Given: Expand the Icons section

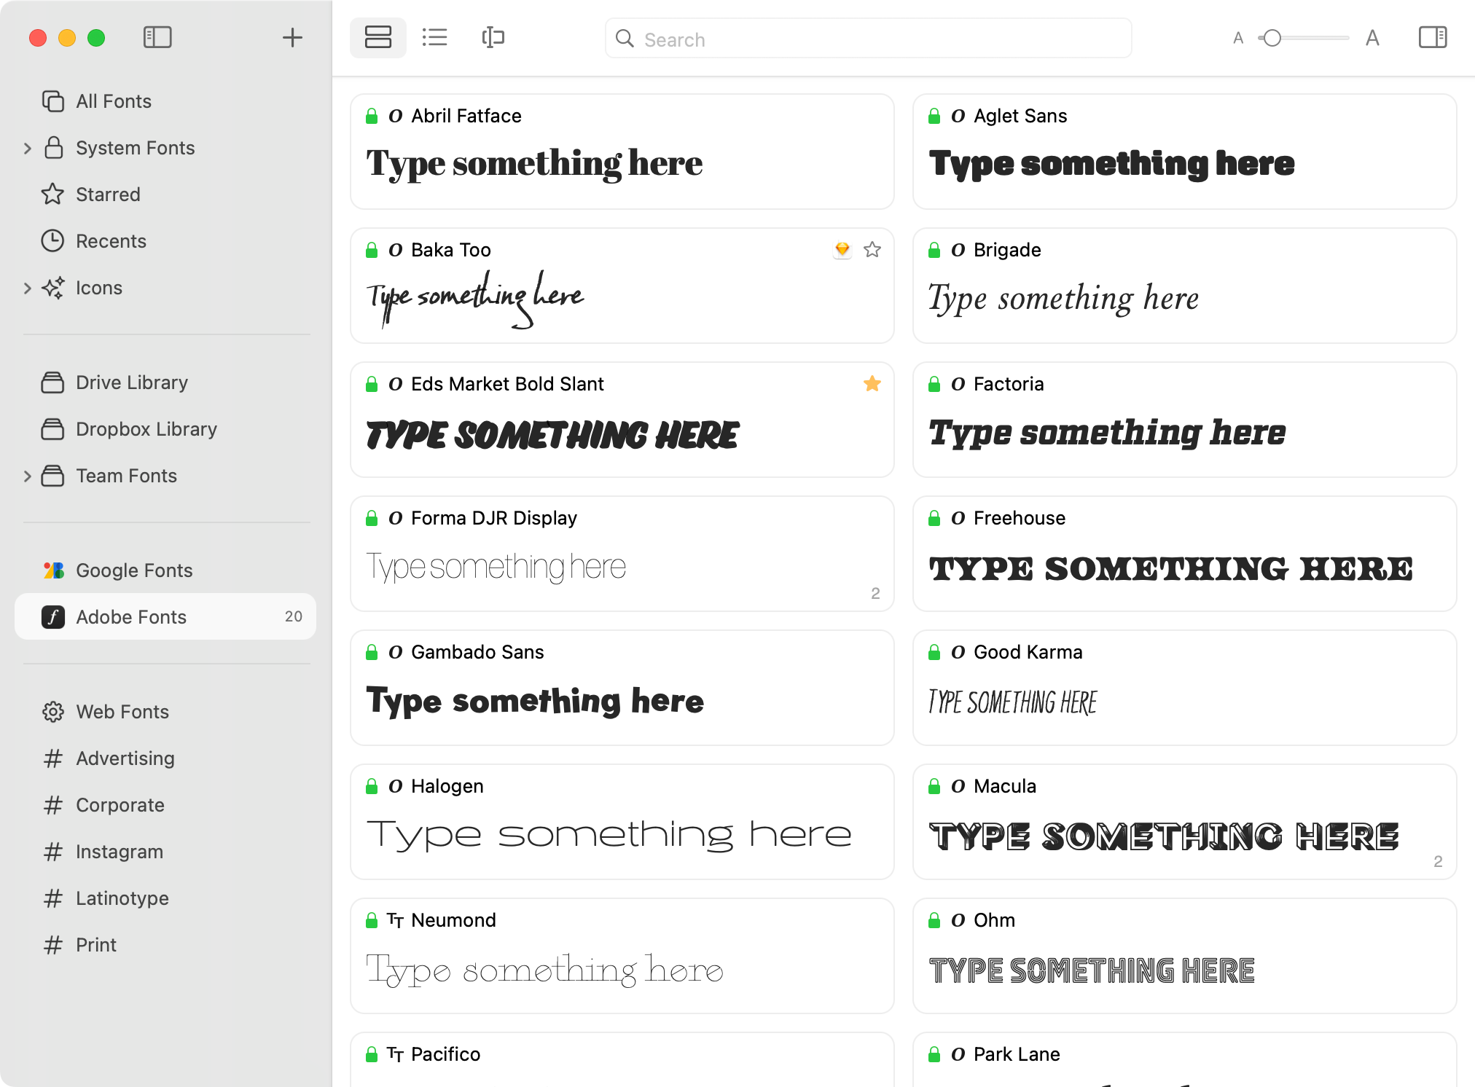Looking at the screenshot, I should tap(28, 288).
